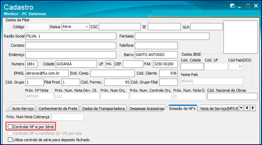Click the Filial Prod. input field
262x145 pixels.
[x=71, y=82]
